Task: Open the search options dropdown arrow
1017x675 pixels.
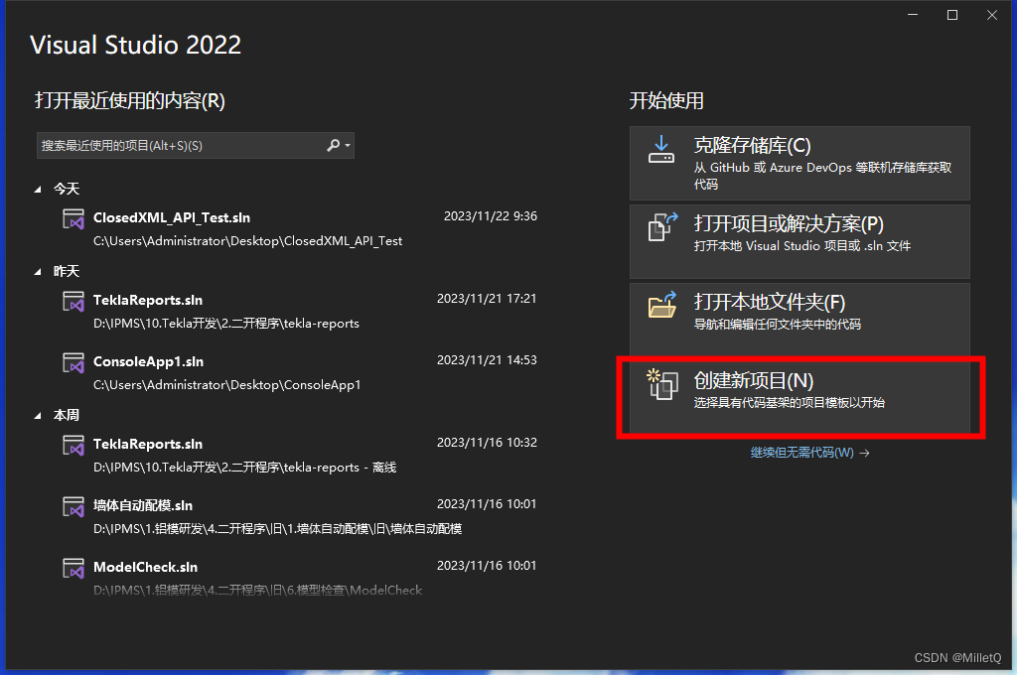Action: tap(348, 145)
